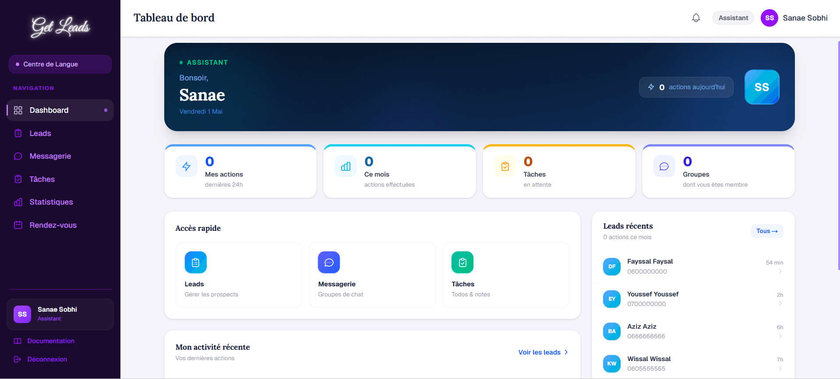Click 'Sanae Sobhi' name in sidebar profile
The height and width of the screenshot is (379, 840).
57,309
